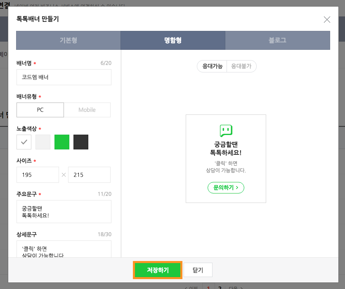Click the 문의하기 button in preview

(x=226, y=188)
